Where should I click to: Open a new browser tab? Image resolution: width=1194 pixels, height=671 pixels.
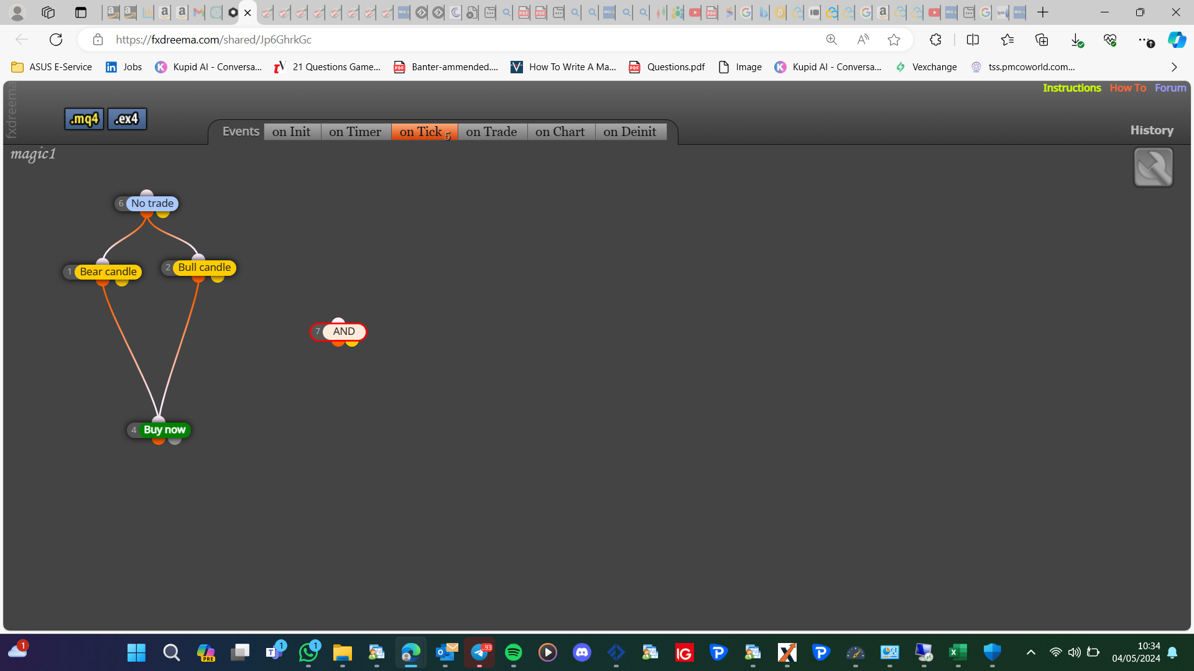click(1043, 12)
